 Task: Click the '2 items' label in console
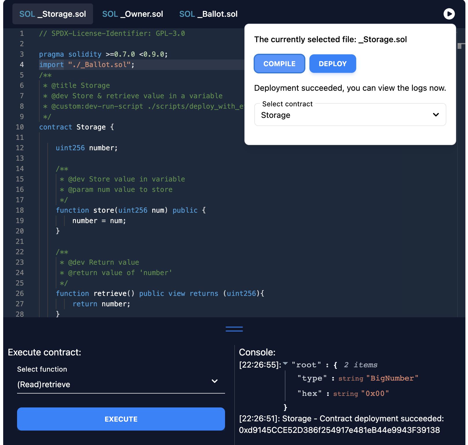361,365
